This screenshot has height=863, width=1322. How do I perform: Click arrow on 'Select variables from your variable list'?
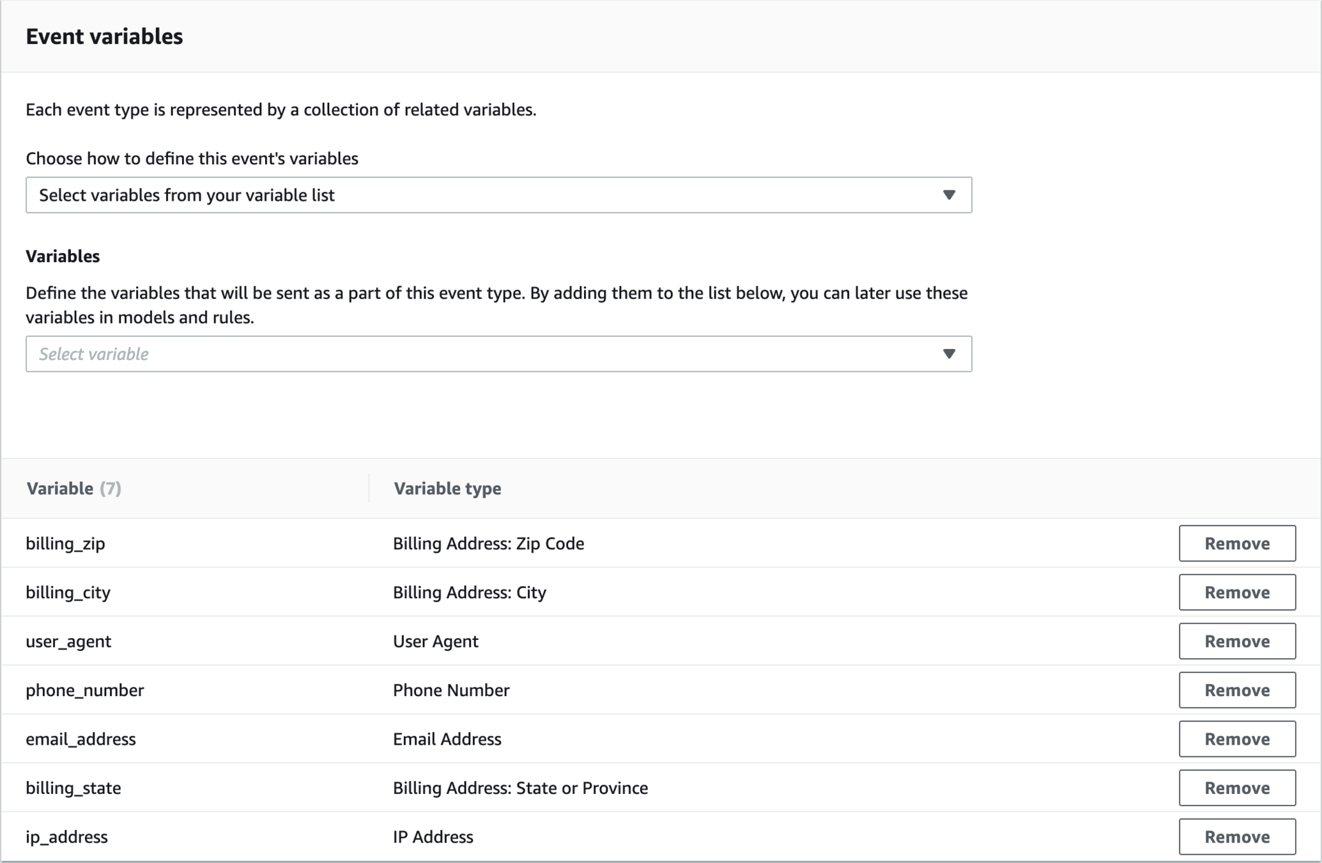point(949,195)
